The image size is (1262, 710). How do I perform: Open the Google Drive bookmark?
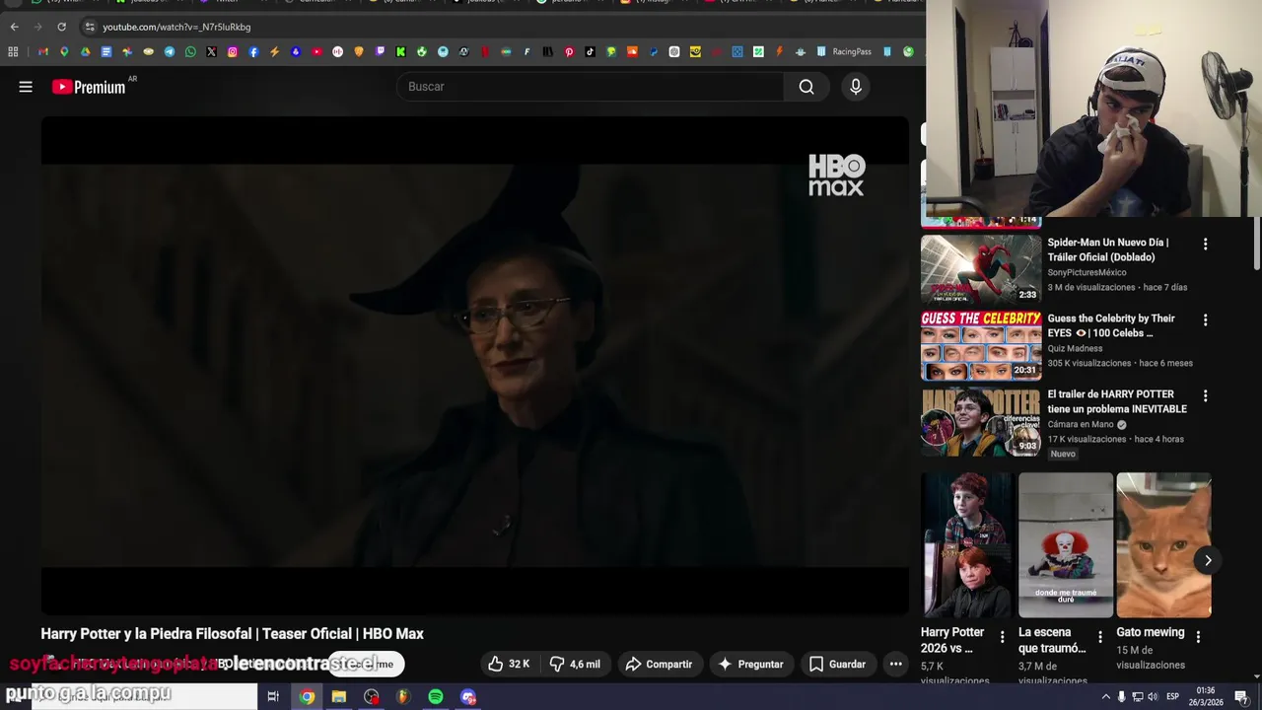85,51
